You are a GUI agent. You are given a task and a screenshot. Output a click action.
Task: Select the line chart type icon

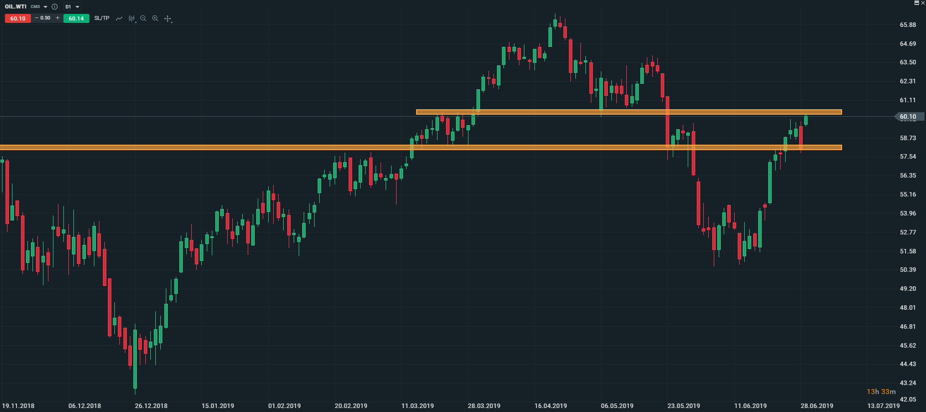[x=119, y=18]
